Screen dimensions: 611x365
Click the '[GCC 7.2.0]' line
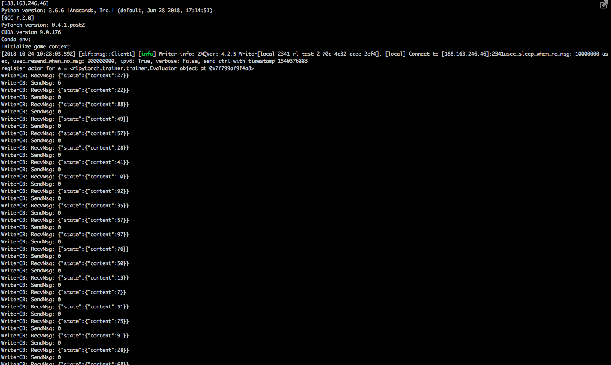click(x=17, y=18)
